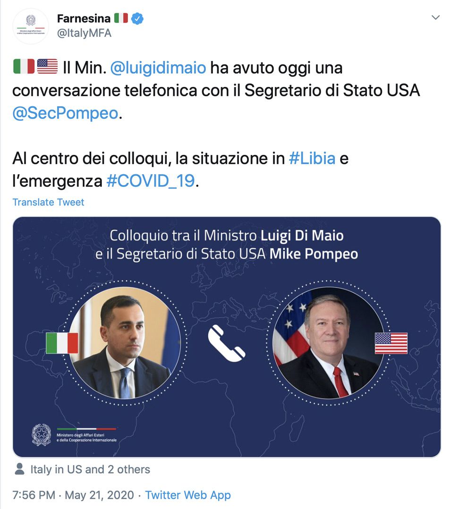Open the Farnesina profile avatar
This screenshot has width=451, height=509.
click(x=31, y=26)
